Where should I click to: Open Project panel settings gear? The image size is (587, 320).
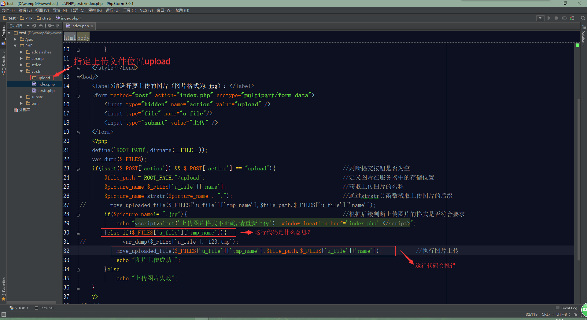click(50, 26)
